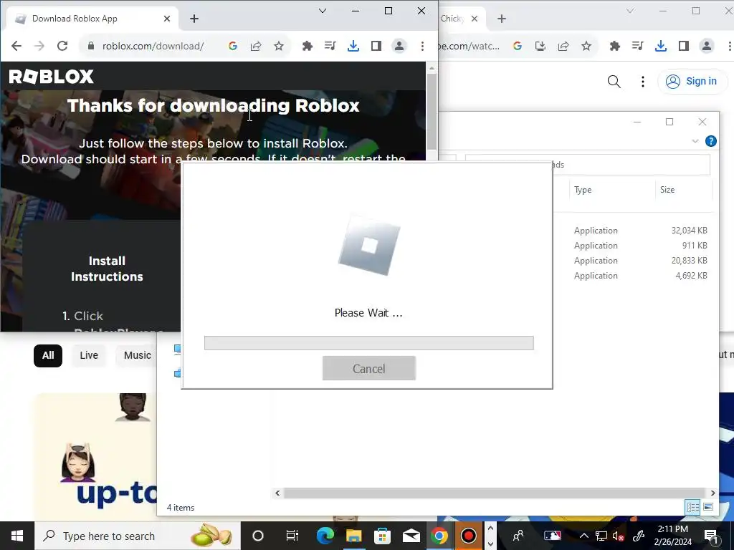The height and width of the screenshot is (550, 734).
Task: Click the taskbar search box
Action: coord(138,536)
